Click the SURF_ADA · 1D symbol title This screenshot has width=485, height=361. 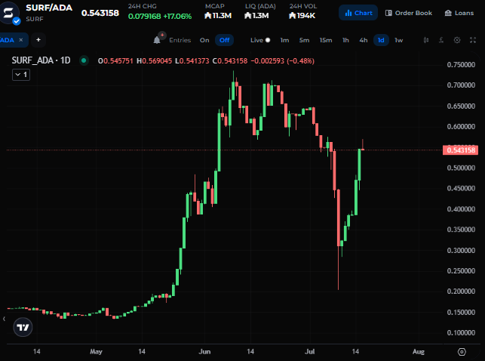(41, 60)
